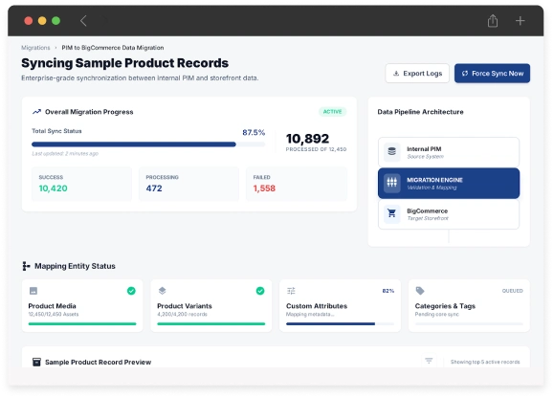Click the Custom Attributes sliders icon
Screen dimensions: 554x398
291,291
